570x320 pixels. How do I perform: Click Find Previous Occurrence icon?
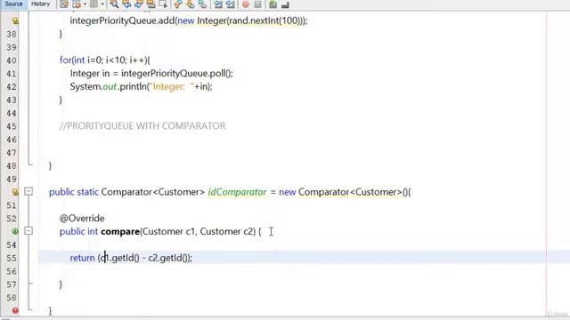click(126, 4)
